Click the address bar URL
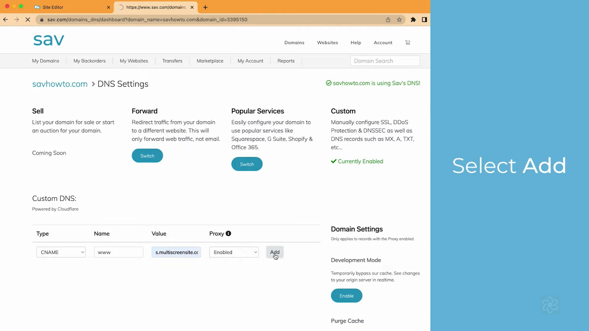589x331 pixels. click(x=147, y=19)
